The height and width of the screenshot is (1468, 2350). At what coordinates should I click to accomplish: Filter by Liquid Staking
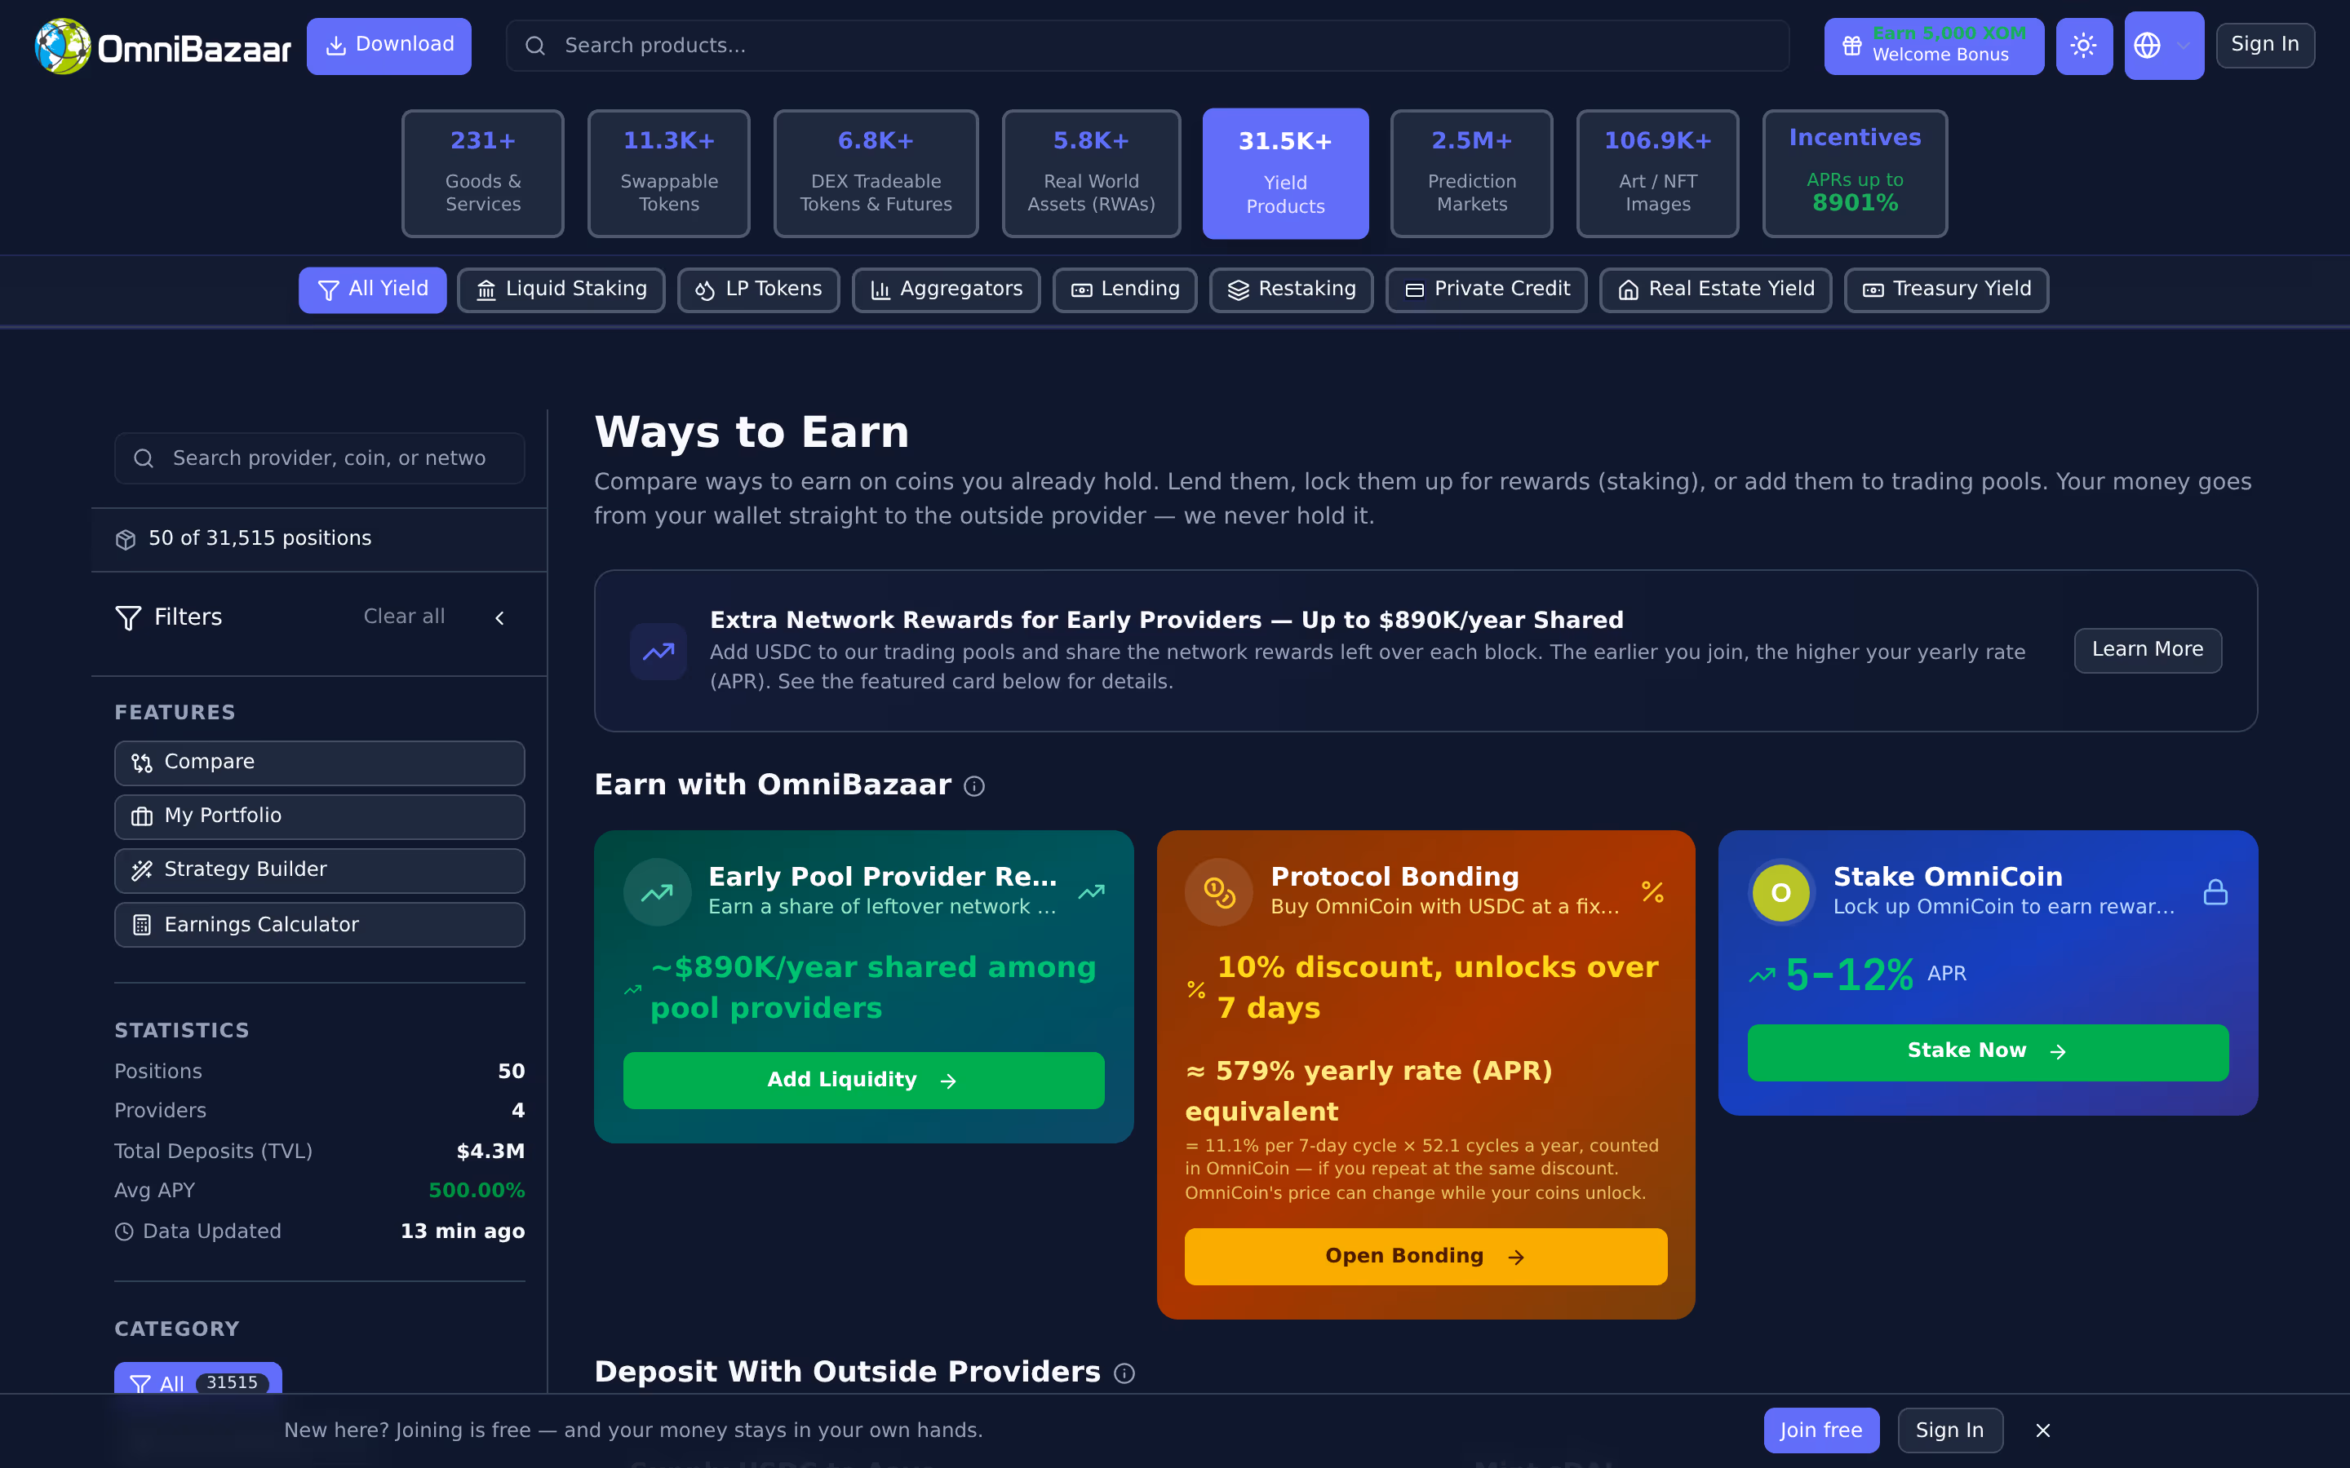(x=561, y=290)
